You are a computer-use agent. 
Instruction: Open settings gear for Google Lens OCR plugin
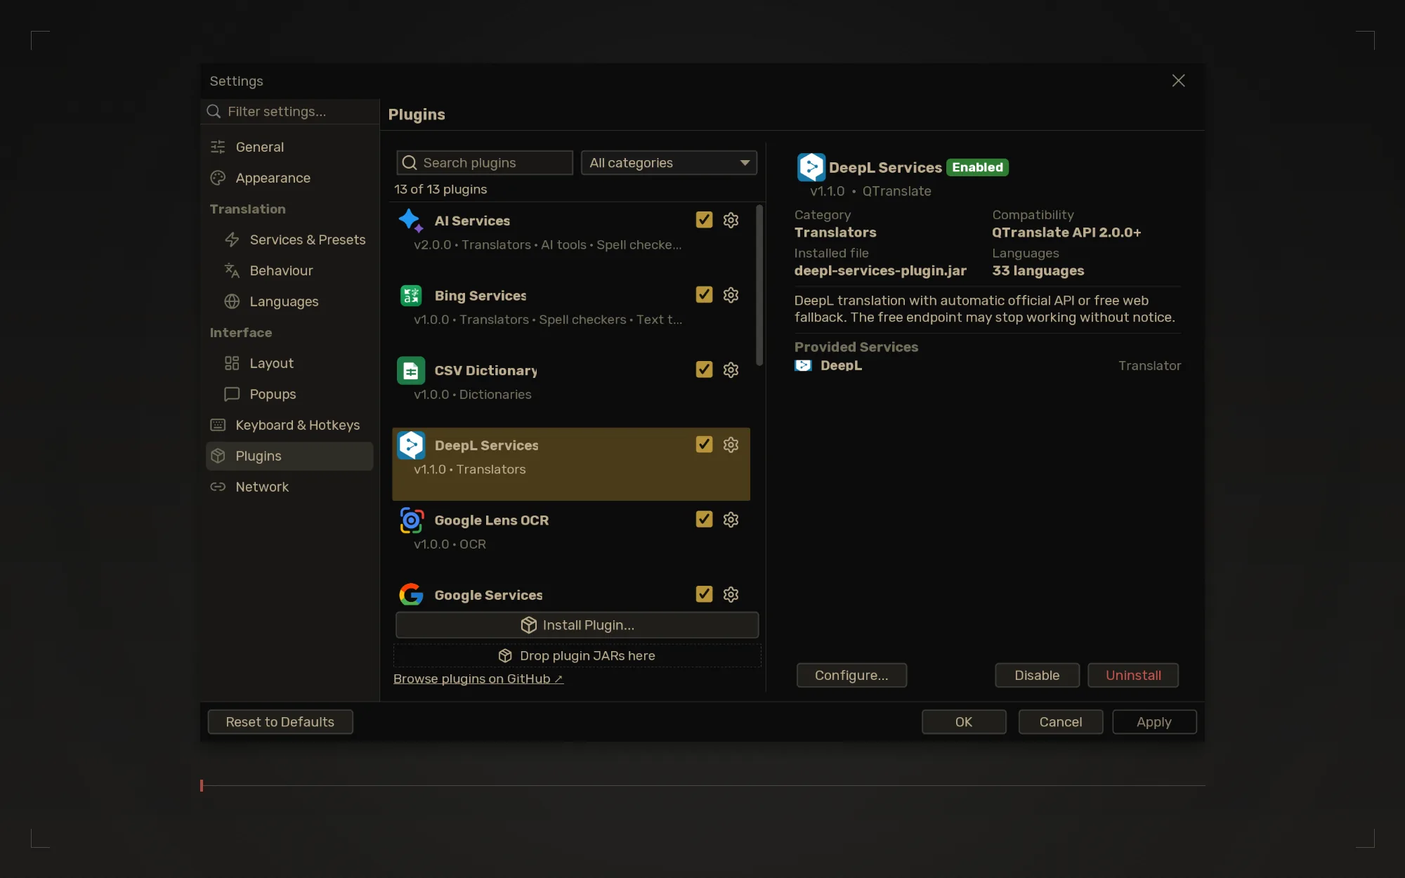(x=731, y=520)
